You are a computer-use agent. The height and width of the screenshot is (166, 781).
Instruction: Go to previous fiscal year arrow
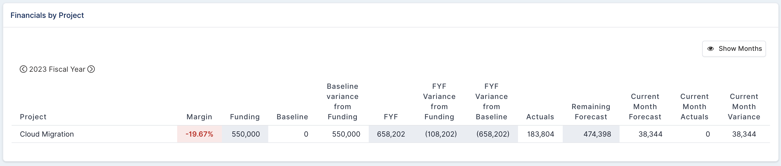[x=23, y=69]
